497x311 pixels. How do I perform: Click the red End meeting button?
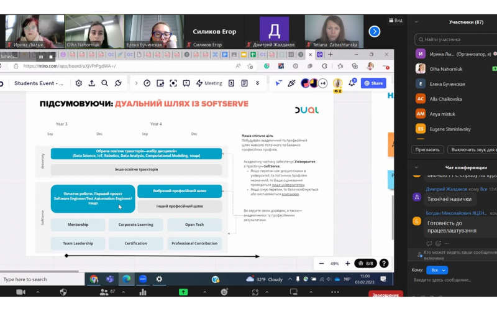pos(385,294)
